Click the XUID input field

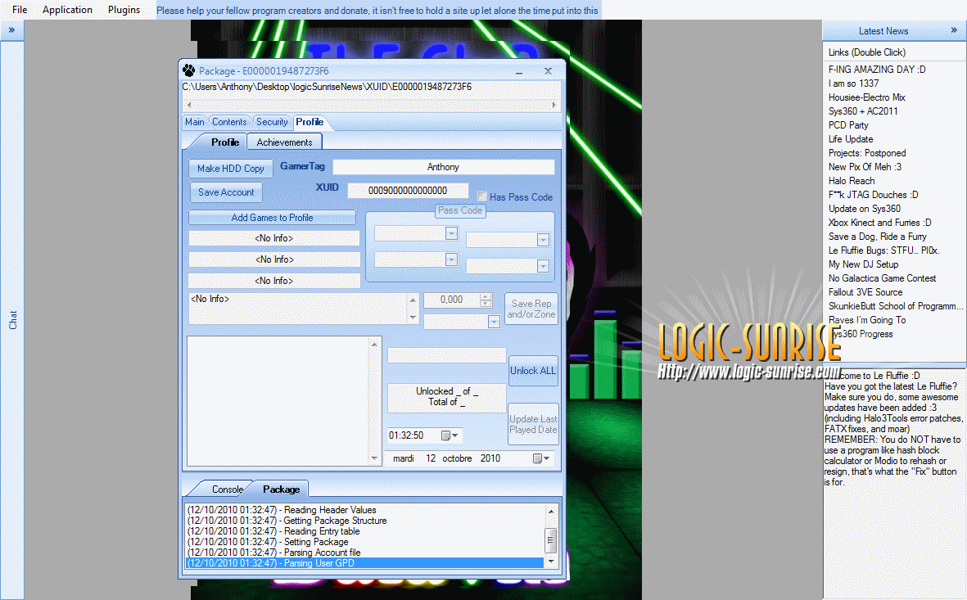408,191
